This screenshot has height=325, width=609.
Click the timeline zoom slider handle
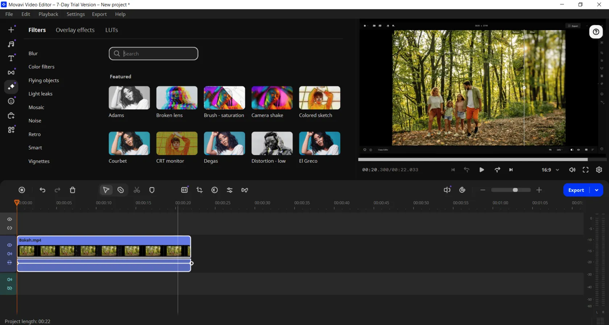click(515, 190)
